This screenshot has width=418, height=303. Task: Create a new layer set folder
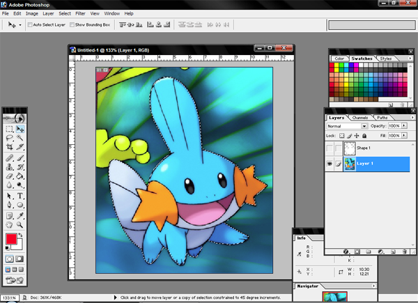pyautogui.click(x=369, y=251)
